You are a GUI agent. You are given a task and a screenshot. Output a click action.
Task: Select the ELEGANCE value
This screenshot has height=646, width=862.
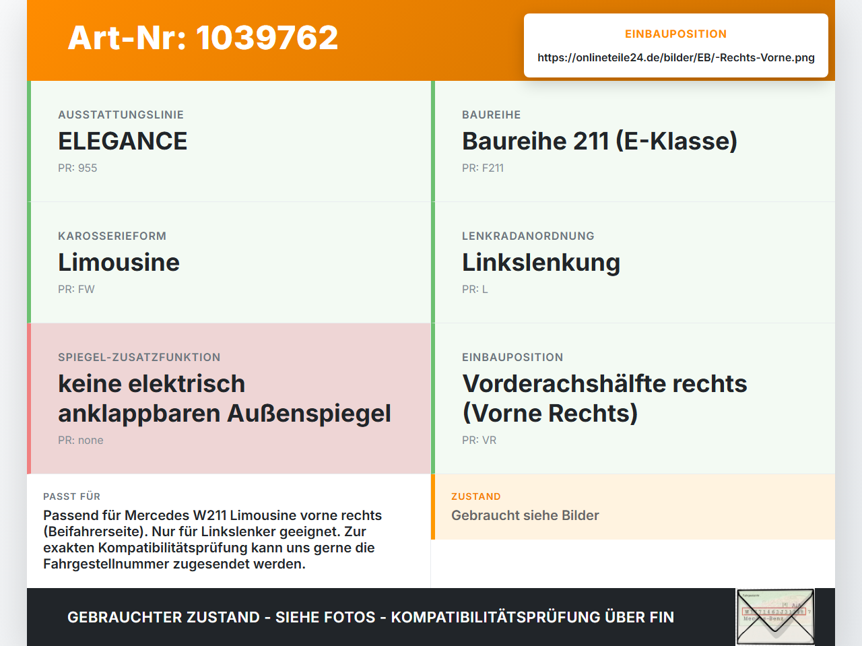123,141
